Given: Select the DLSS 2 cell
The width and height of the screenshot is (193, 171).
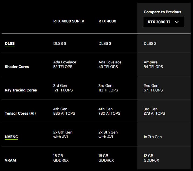Looking at the screenshot, I should tap(150, 43).
